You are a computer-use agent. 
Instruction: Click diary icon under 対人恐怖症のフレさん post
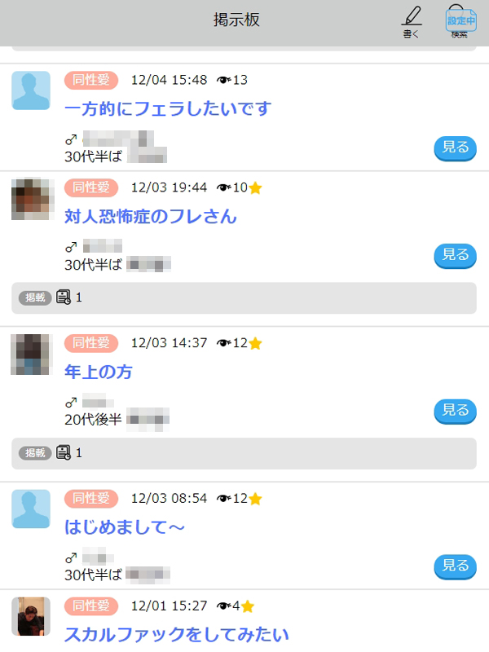64,297
